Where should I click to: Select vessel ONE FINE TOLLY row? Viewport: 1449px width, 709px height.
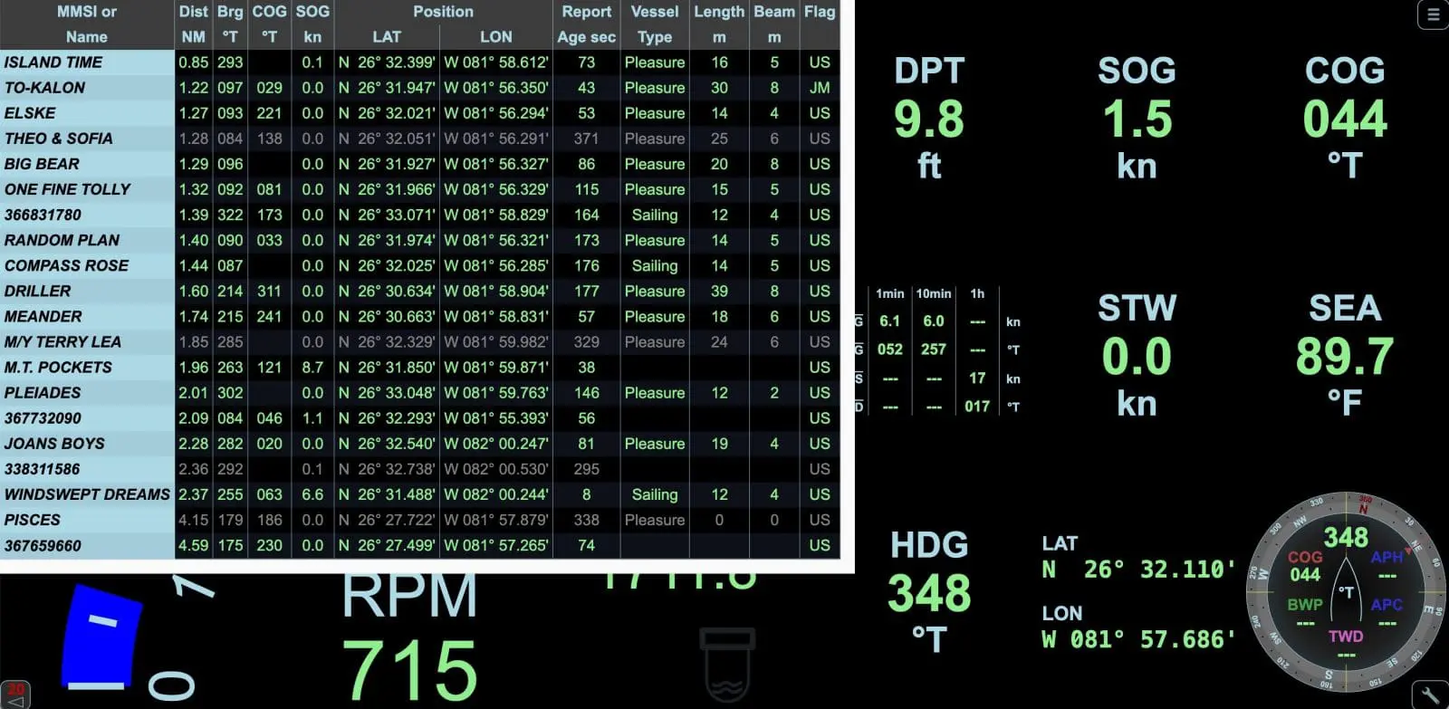(x=419, y=189)
